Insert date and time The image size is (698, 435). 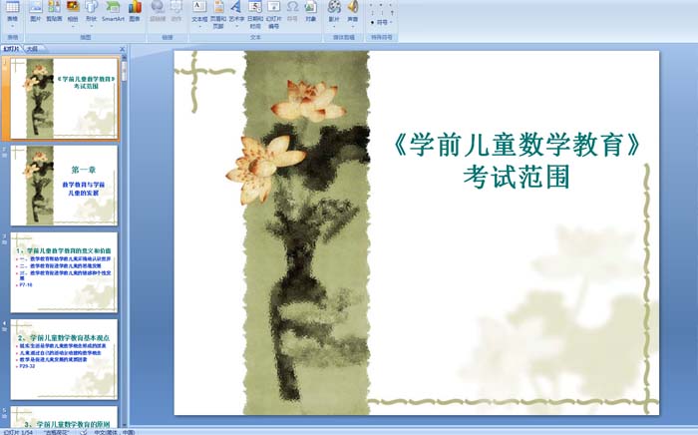click(x=255, y=13)
